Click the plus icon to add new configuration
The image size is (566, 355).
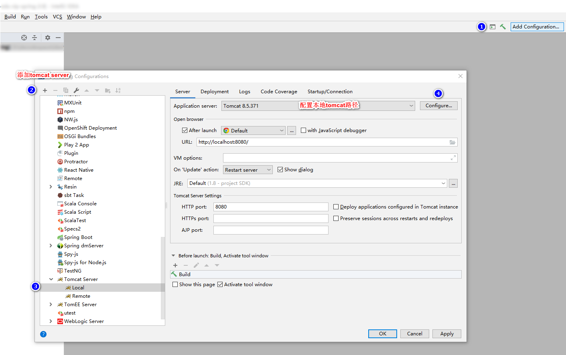(45, 90)
